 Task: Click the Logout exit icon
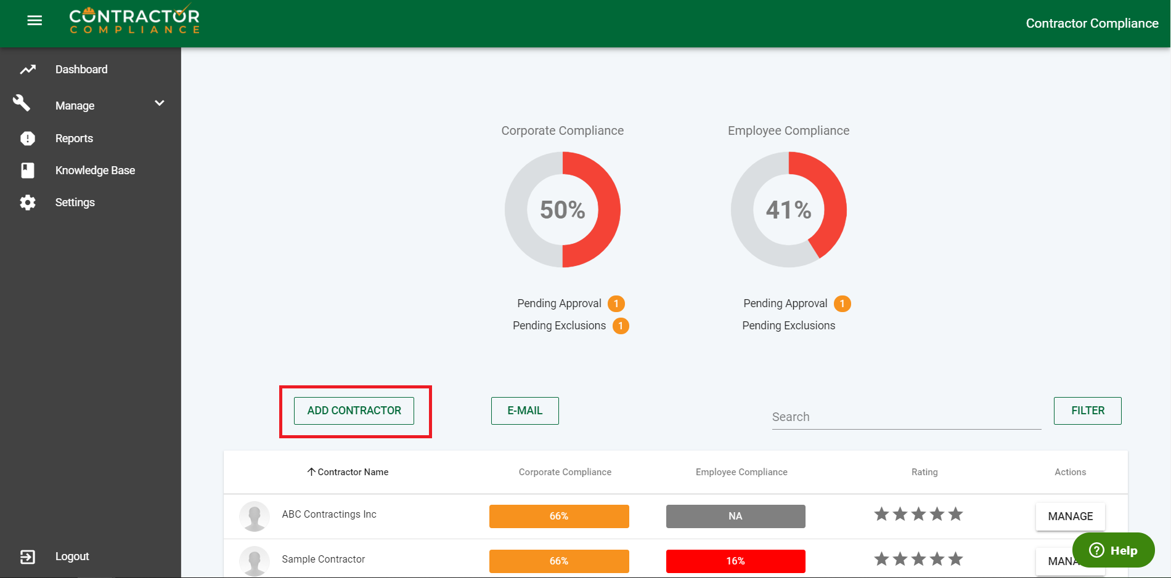[x=28, y=556]
